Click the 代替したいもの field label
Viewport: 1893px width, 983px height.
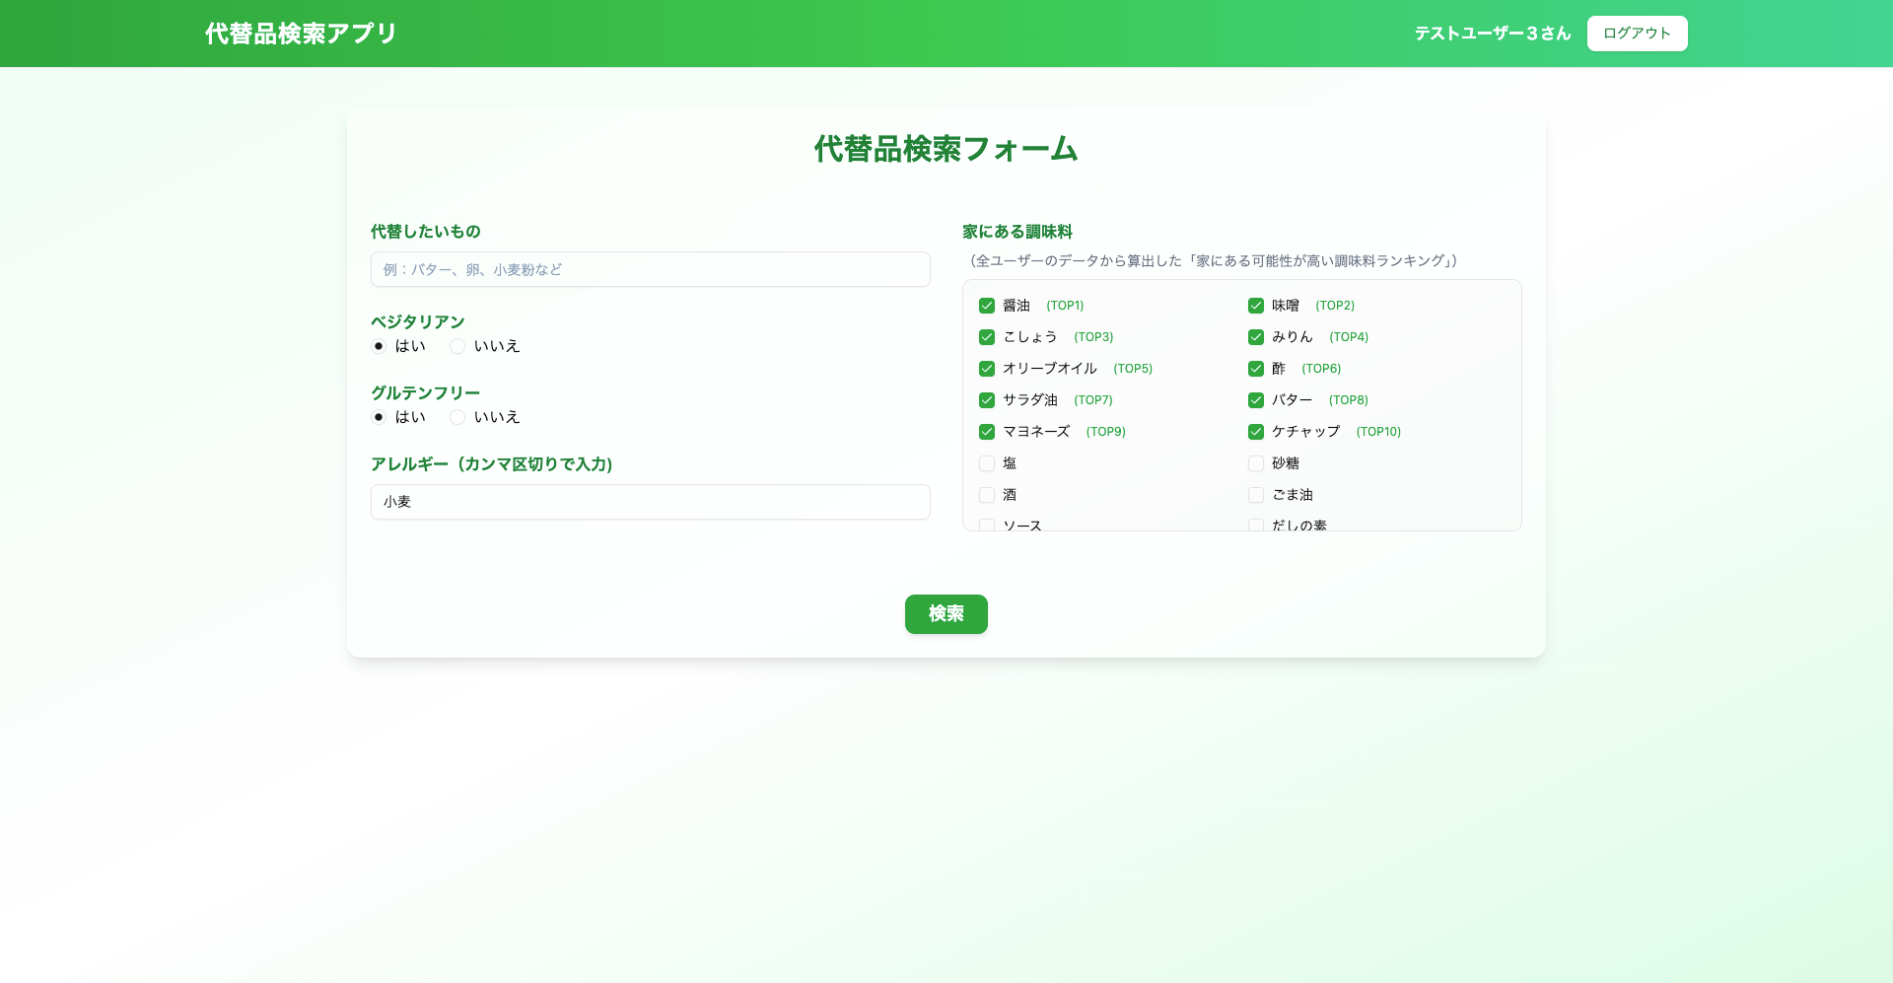(x=426, y=232)
